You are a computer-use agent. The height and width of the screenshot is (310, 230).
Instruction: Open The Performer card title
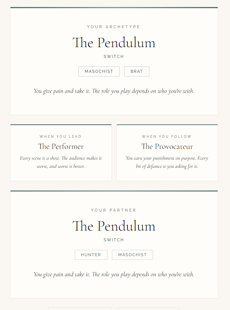click(x=61, y=146)
